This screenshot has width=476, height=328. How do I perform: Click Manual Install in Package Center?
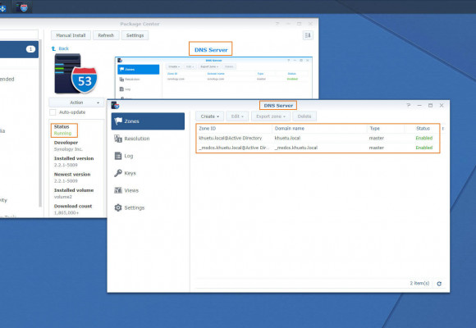(71, 35)
